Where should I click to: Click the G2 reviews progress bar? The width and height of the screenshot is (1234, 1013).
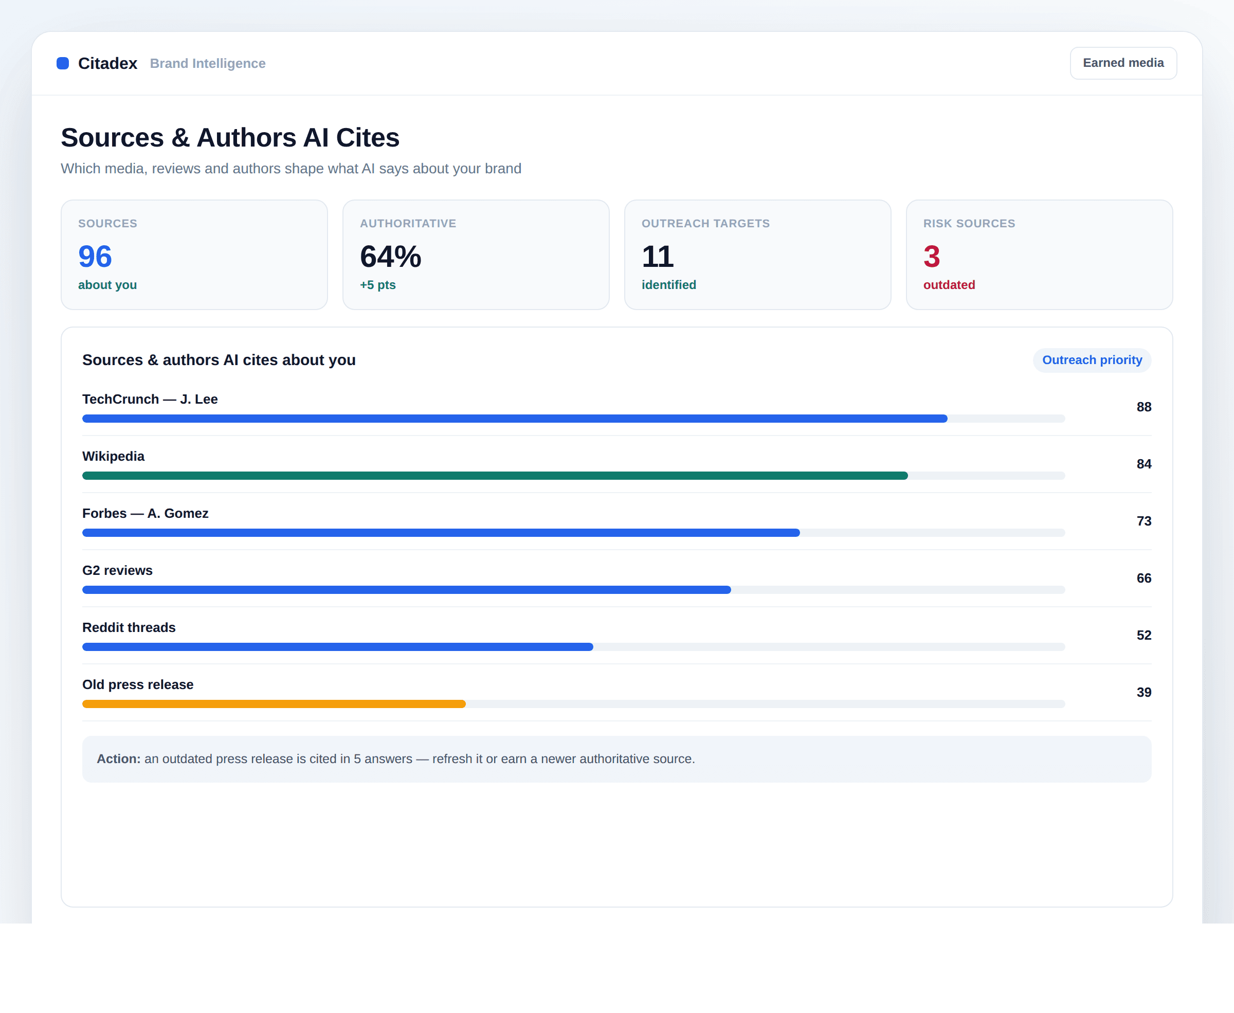point(407,590)
